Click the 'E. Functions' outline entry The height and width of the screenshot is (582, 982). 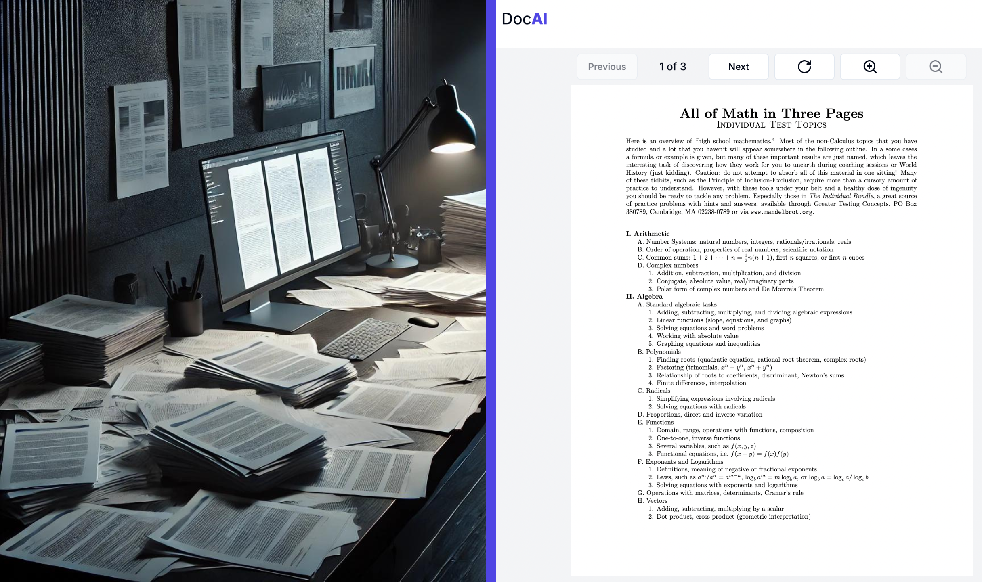655,422
